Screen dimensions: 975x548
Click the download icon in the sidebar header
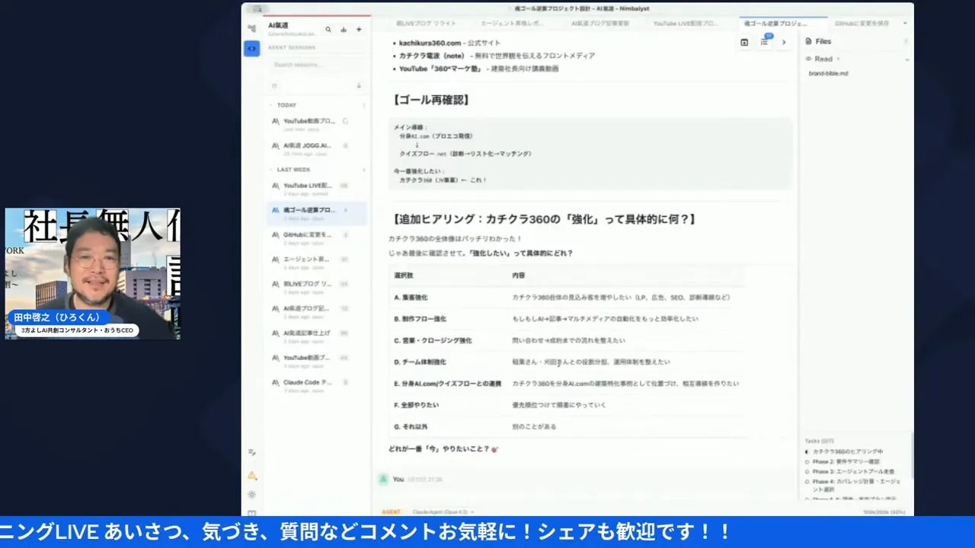pyautogui.click(x=344, y=29)
